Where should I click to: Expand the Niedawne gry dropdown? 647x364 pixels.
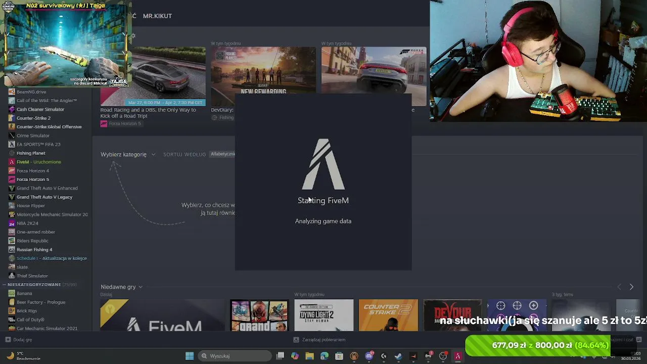click(x=121, y=287)
